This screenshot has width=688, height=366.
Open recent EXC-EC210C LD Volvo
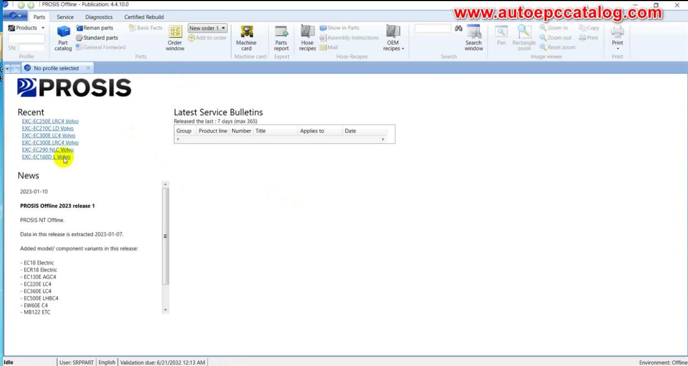pos(47,128)
